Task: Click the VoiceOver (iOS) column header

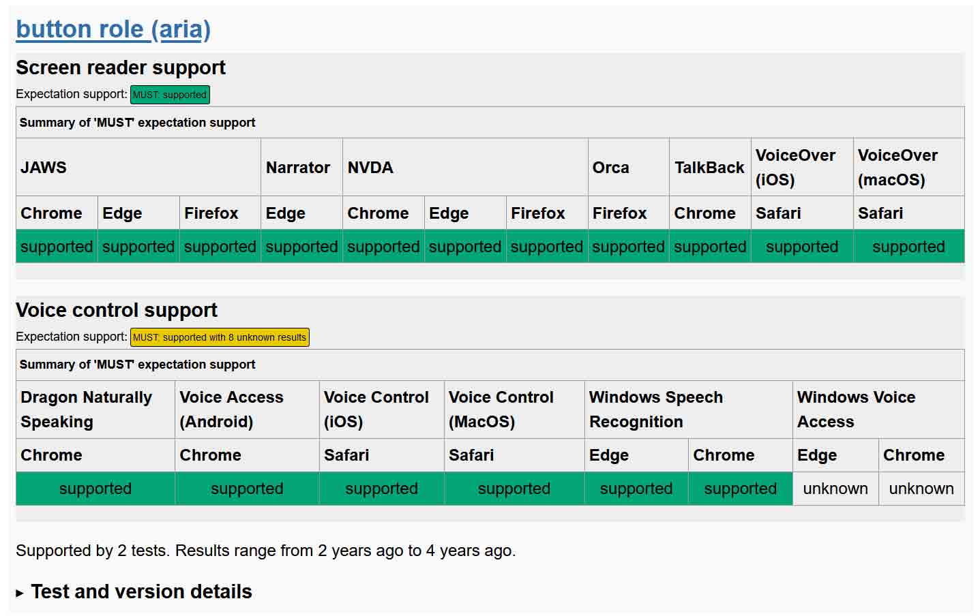Action: coord(802,168)
